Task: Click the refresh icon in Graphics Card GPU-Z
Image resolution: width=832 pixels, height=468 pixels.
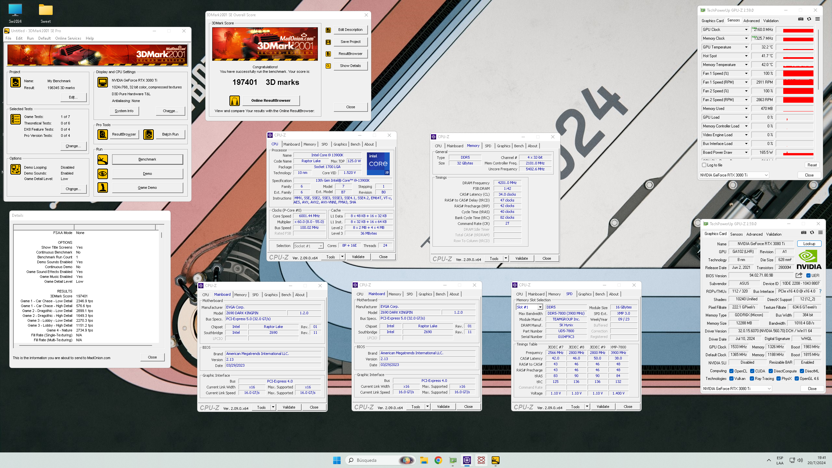Action: click(812, 233)
